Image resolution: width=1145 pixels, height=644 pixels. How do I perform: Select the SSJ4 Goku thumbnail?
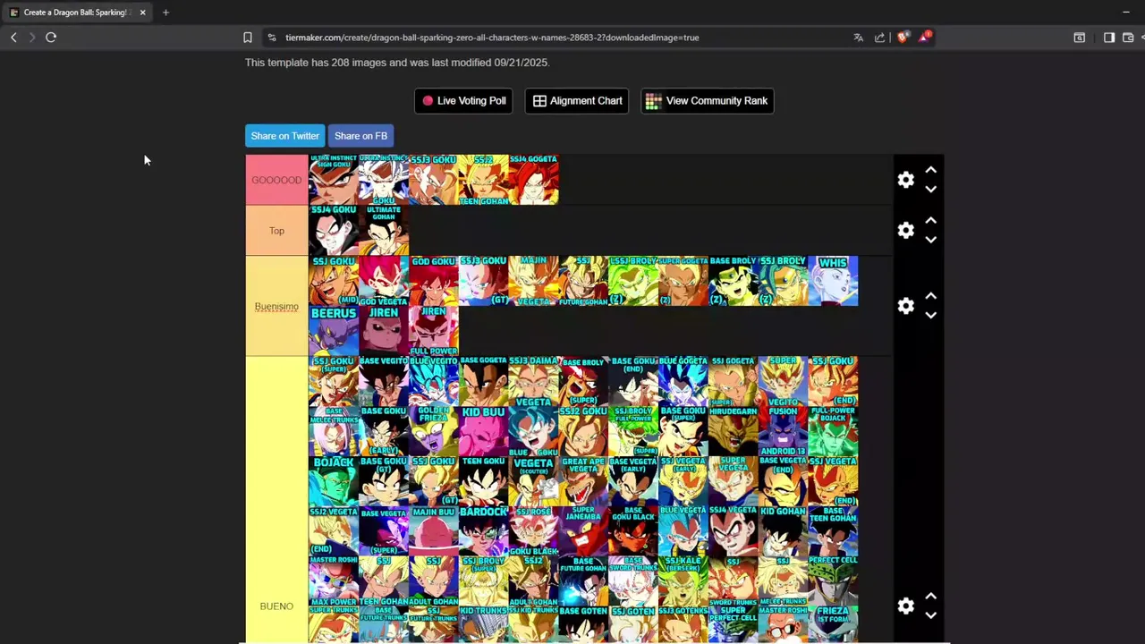coord(334,231)
